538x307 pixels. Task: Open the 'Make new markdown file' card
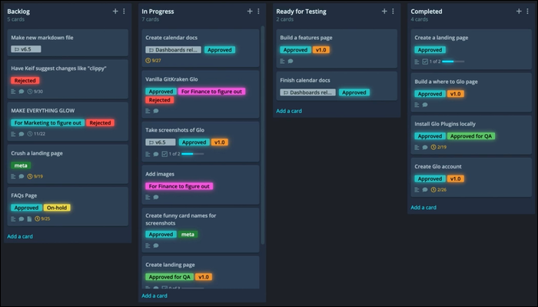pos(68,42)
